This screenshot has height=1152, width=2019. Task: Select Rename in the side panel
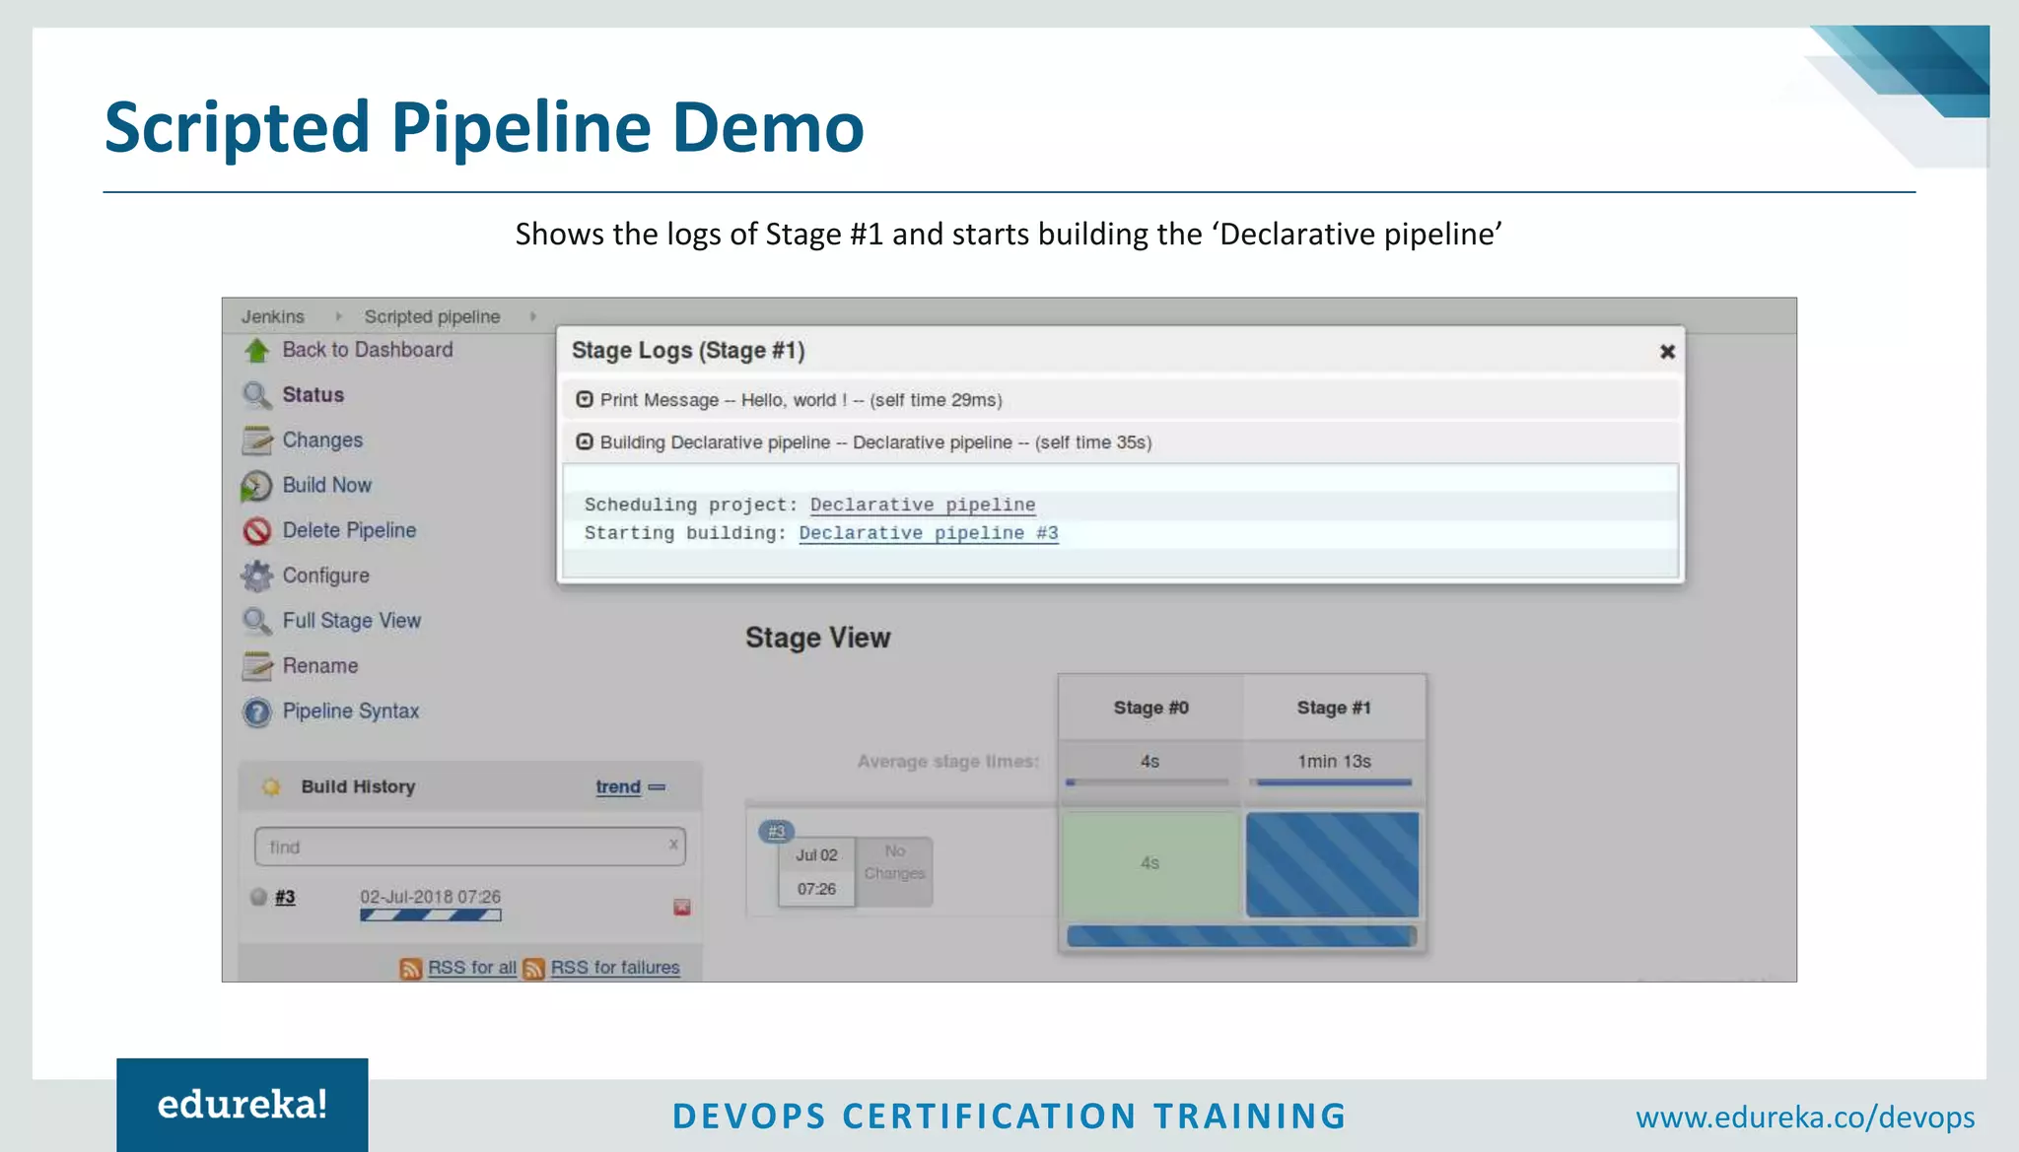[320, 666]
